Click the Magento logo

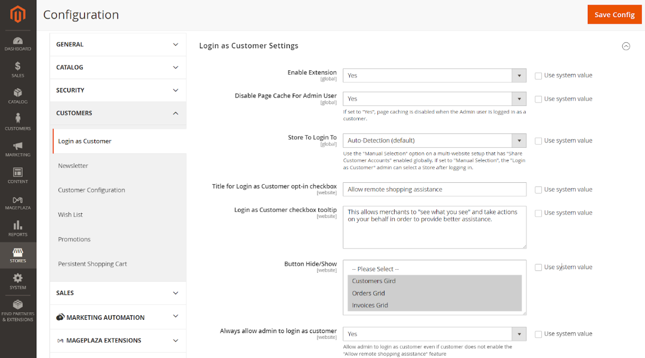coord(18,14)
